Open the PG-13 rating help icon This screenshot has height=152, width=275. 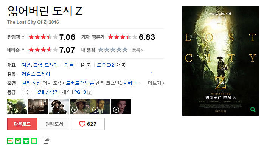[x=90, y=92]
